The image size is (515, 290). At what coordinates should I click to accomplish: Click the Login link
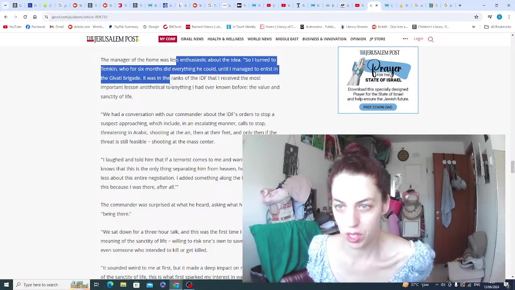[418, 39]
